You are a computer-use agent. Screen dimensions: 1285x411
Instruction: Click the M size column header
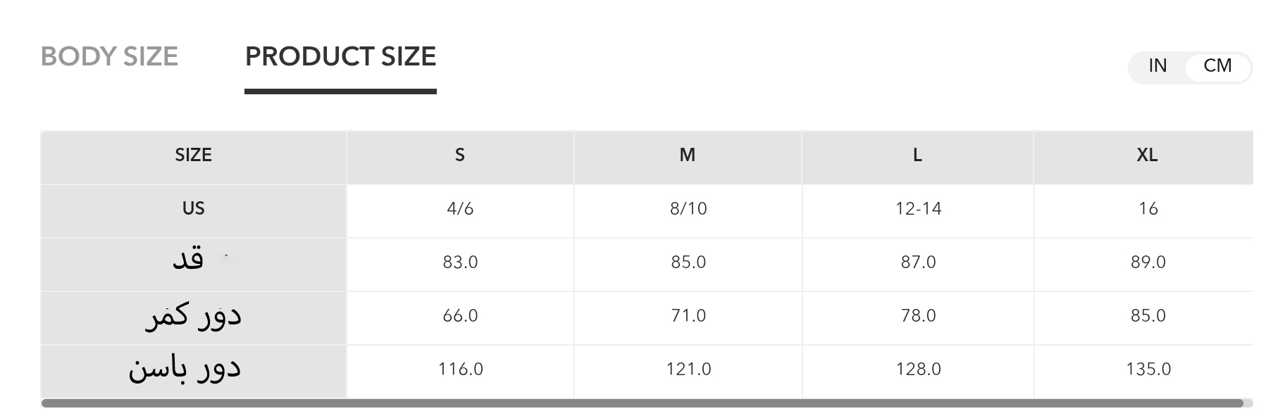point(688,156)
